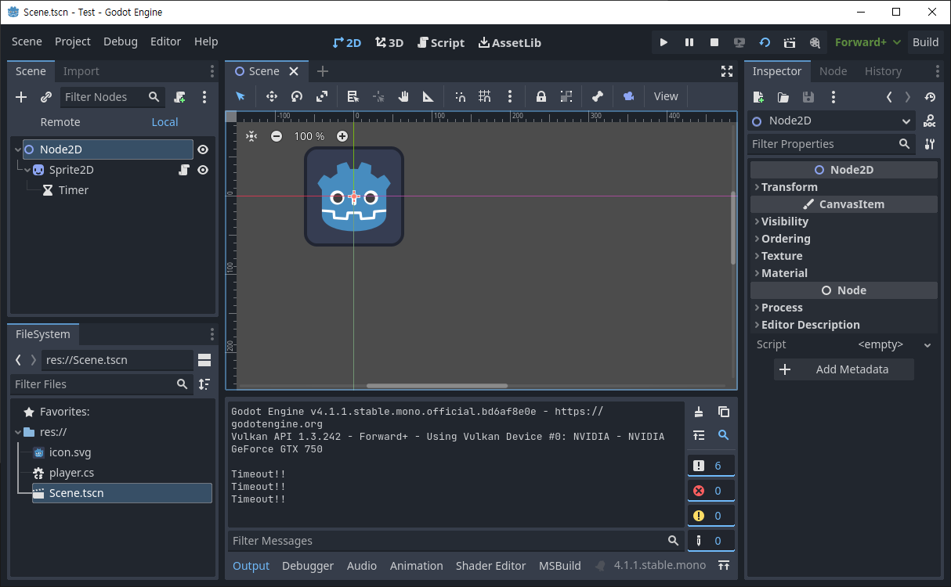
Task: Zoom in the 2D viewport
Action: click(x=342, y=136)
